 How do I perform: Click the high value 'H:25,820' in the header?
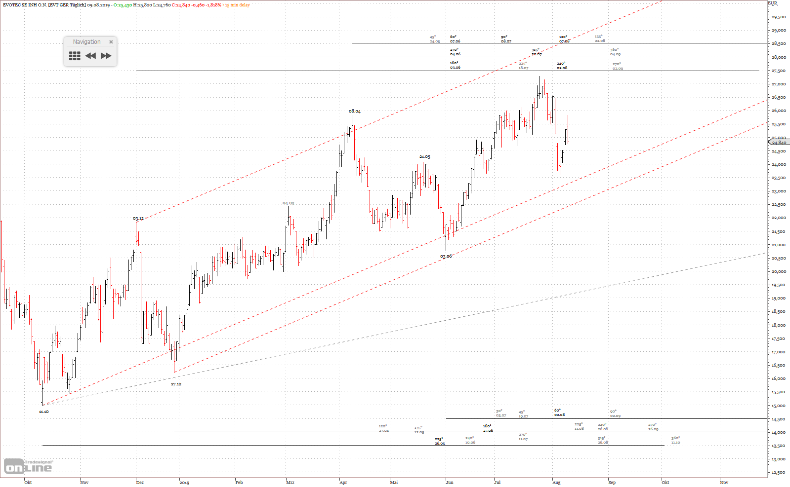(x=142, y=5)
